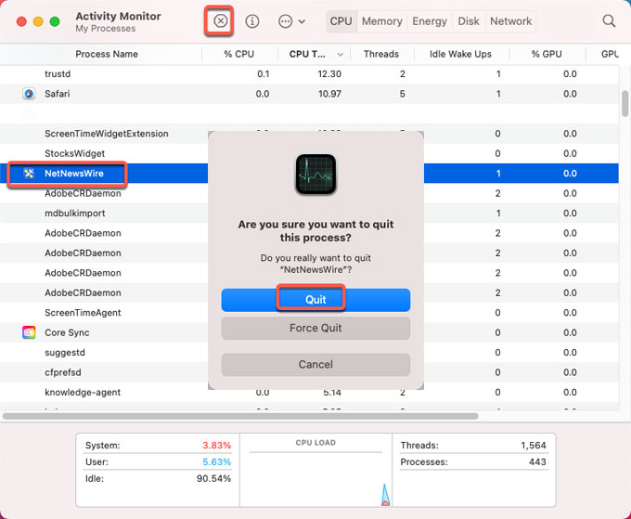Image resolution: width=631 pixels, height=519 pixels.
Task: Sort by Process Name column header
Action: click(x=107, y=54)
